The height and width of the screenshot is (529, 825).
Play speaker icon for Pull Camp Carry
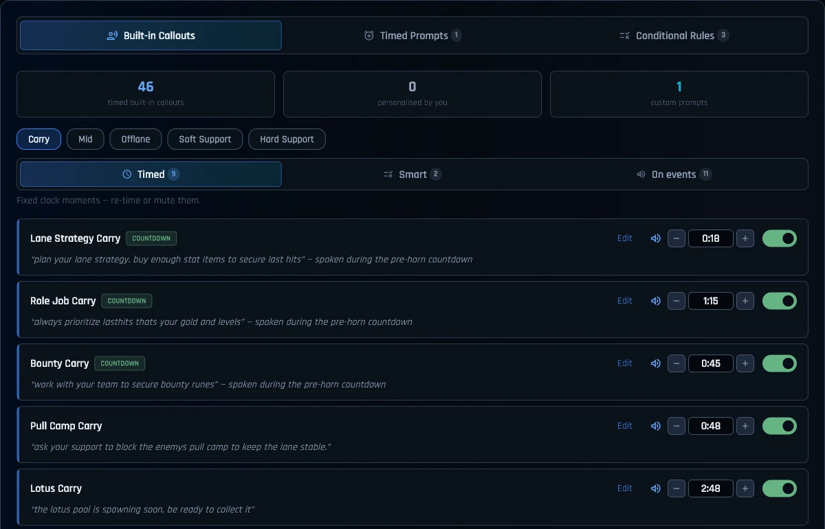click(x=655, y=426)
